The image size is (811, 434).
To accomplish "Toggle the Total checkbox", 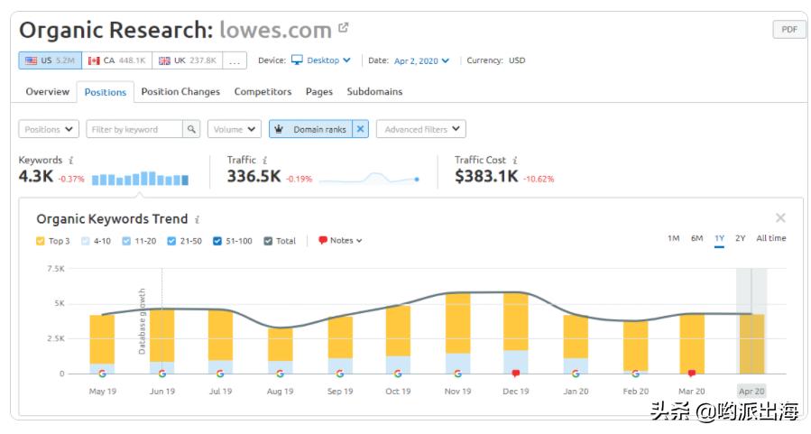I will tap(268, 241).
